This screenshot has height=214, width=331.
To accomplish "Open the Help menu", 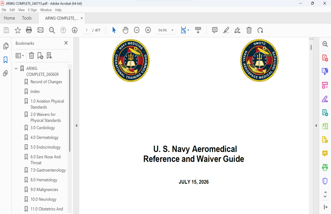I will [x=58, y=10].
